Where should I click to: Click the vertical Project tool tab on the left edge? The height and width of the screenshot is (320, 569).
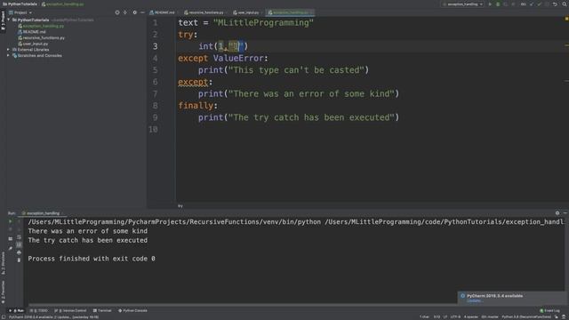pyautogui.click(x=3, y=21)
